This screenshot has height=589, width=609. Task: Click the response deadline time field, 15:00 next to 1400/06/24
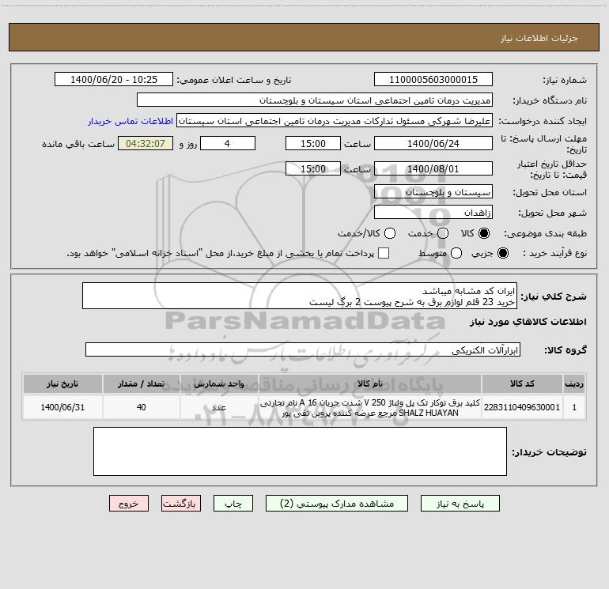[313, 143]
